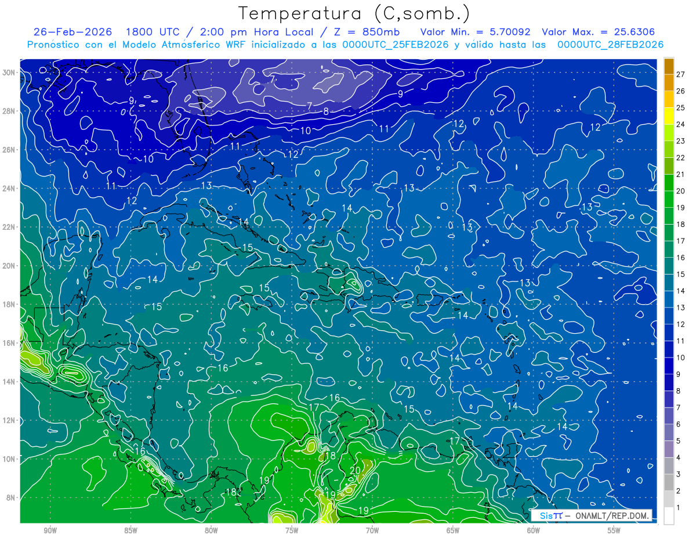
Task: Select 'Valor Min. = 5.70092' text
Action: pyautogui.click(x=476, y=32)
